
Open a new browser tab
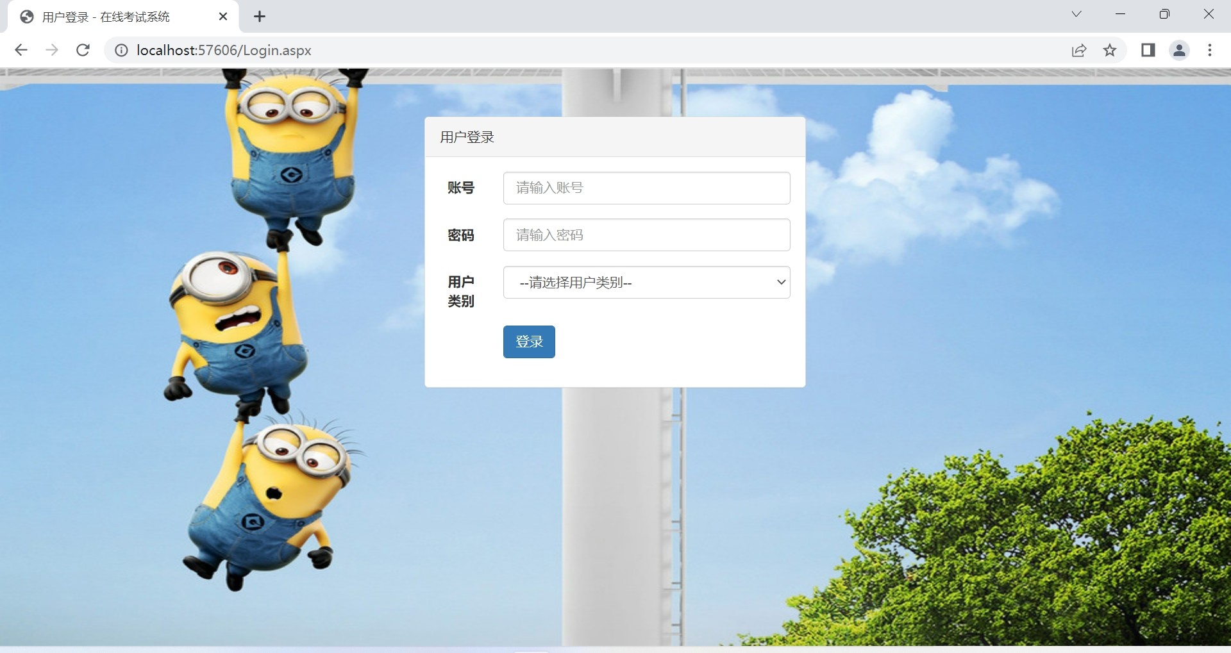click(260, 17)
